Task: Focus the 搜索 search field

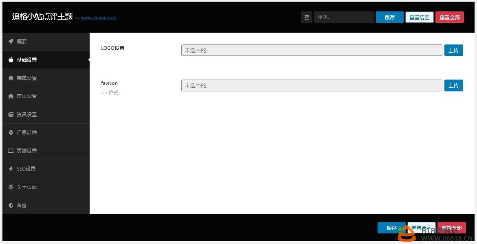Action: (x=344, y=18)
